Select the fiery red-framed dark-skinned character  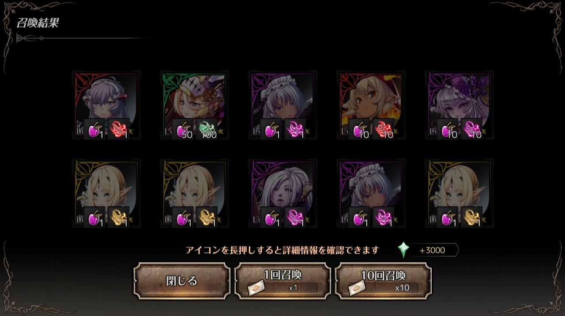371,105
